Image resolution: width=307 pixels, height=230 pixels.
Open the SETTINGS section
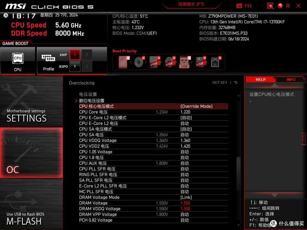[x=31, y=101]
